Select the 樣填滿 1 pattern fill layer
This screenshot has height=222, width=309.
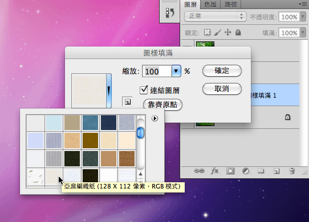pyautogui.click(x=275, y=95)
